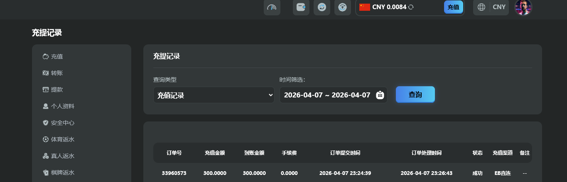Open 体育返水 in the sidebar
Viewport: 567px width, 182px height.
(62, 139)
